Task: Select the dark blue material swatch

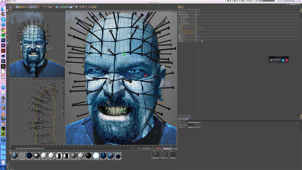Action: point(29,156)
